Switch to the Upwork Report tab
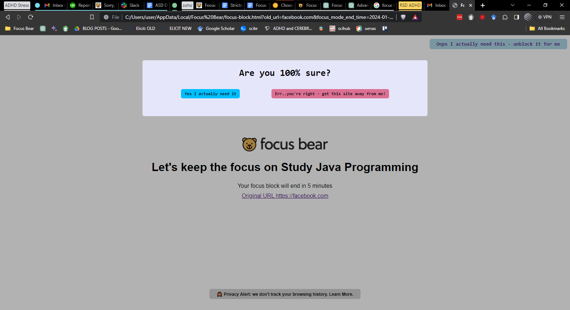The height and width of the screenshot is (310, 570). point(81,5)
